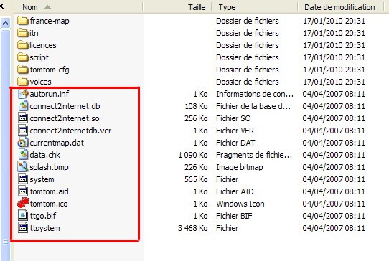Click the connect2internetdb.ver file name
Image resolution: width=389 pixels, height=261 pixels.
[x=70, y=130]
